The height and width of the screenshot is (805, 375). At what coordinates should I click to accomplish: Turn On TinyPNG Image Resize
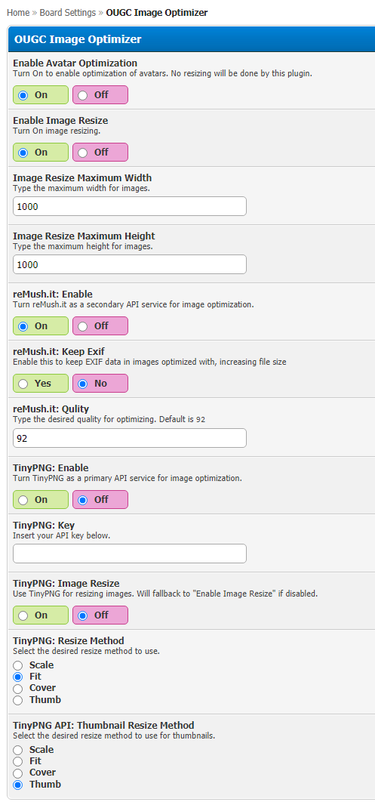tap(41, 615)
